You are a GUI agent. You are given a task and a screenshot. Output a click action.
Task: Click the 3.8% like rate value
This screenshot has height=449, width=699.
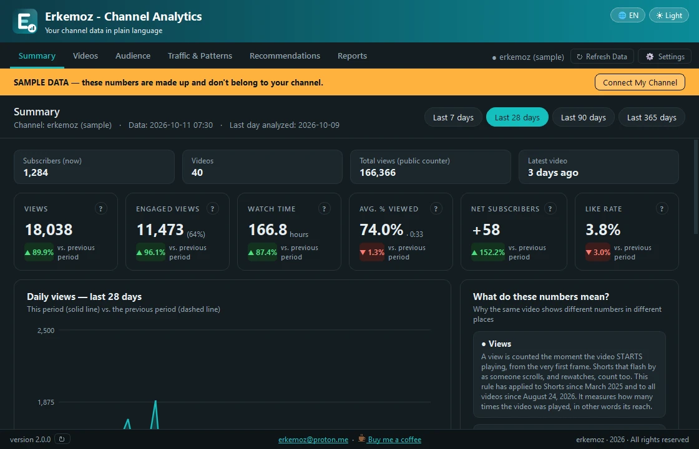tap(603, 230)
